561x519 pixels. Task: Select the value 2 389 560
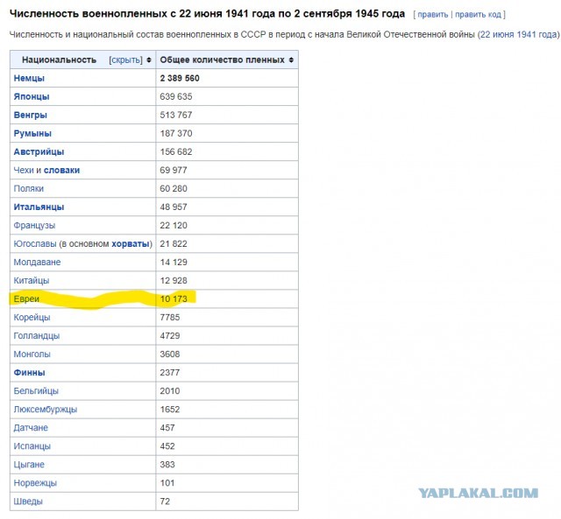tap(180, 78)
